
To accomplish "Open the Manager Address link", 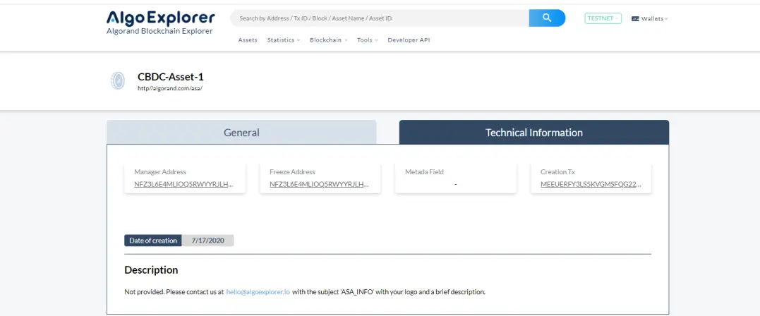I will 184,184.
